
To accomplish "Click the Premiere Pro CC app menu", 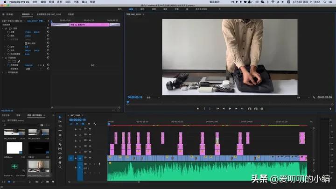I will 19,2.
